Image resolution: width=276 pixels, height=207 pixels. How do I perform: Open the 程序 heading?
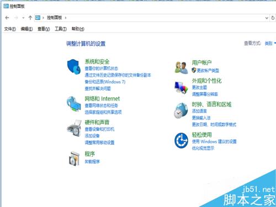(89, 154)
